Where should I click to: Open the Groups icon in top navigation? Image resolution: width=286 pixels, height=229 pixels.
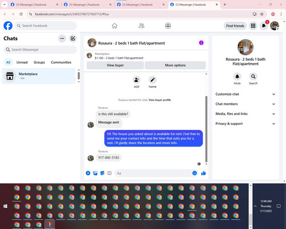point(168,26)
